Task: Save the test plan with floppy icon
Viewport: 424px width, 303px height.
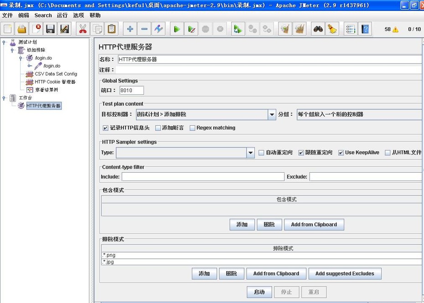Action: [x=50, y=29]
